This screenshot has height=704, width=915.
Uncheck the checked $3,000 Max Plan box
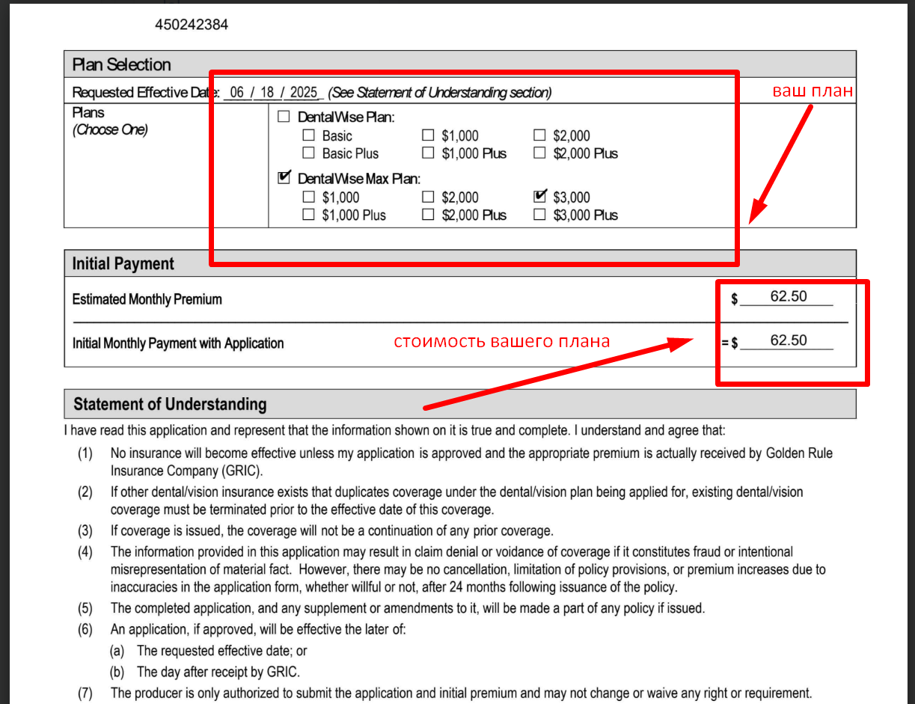click(x=539, y=197)
